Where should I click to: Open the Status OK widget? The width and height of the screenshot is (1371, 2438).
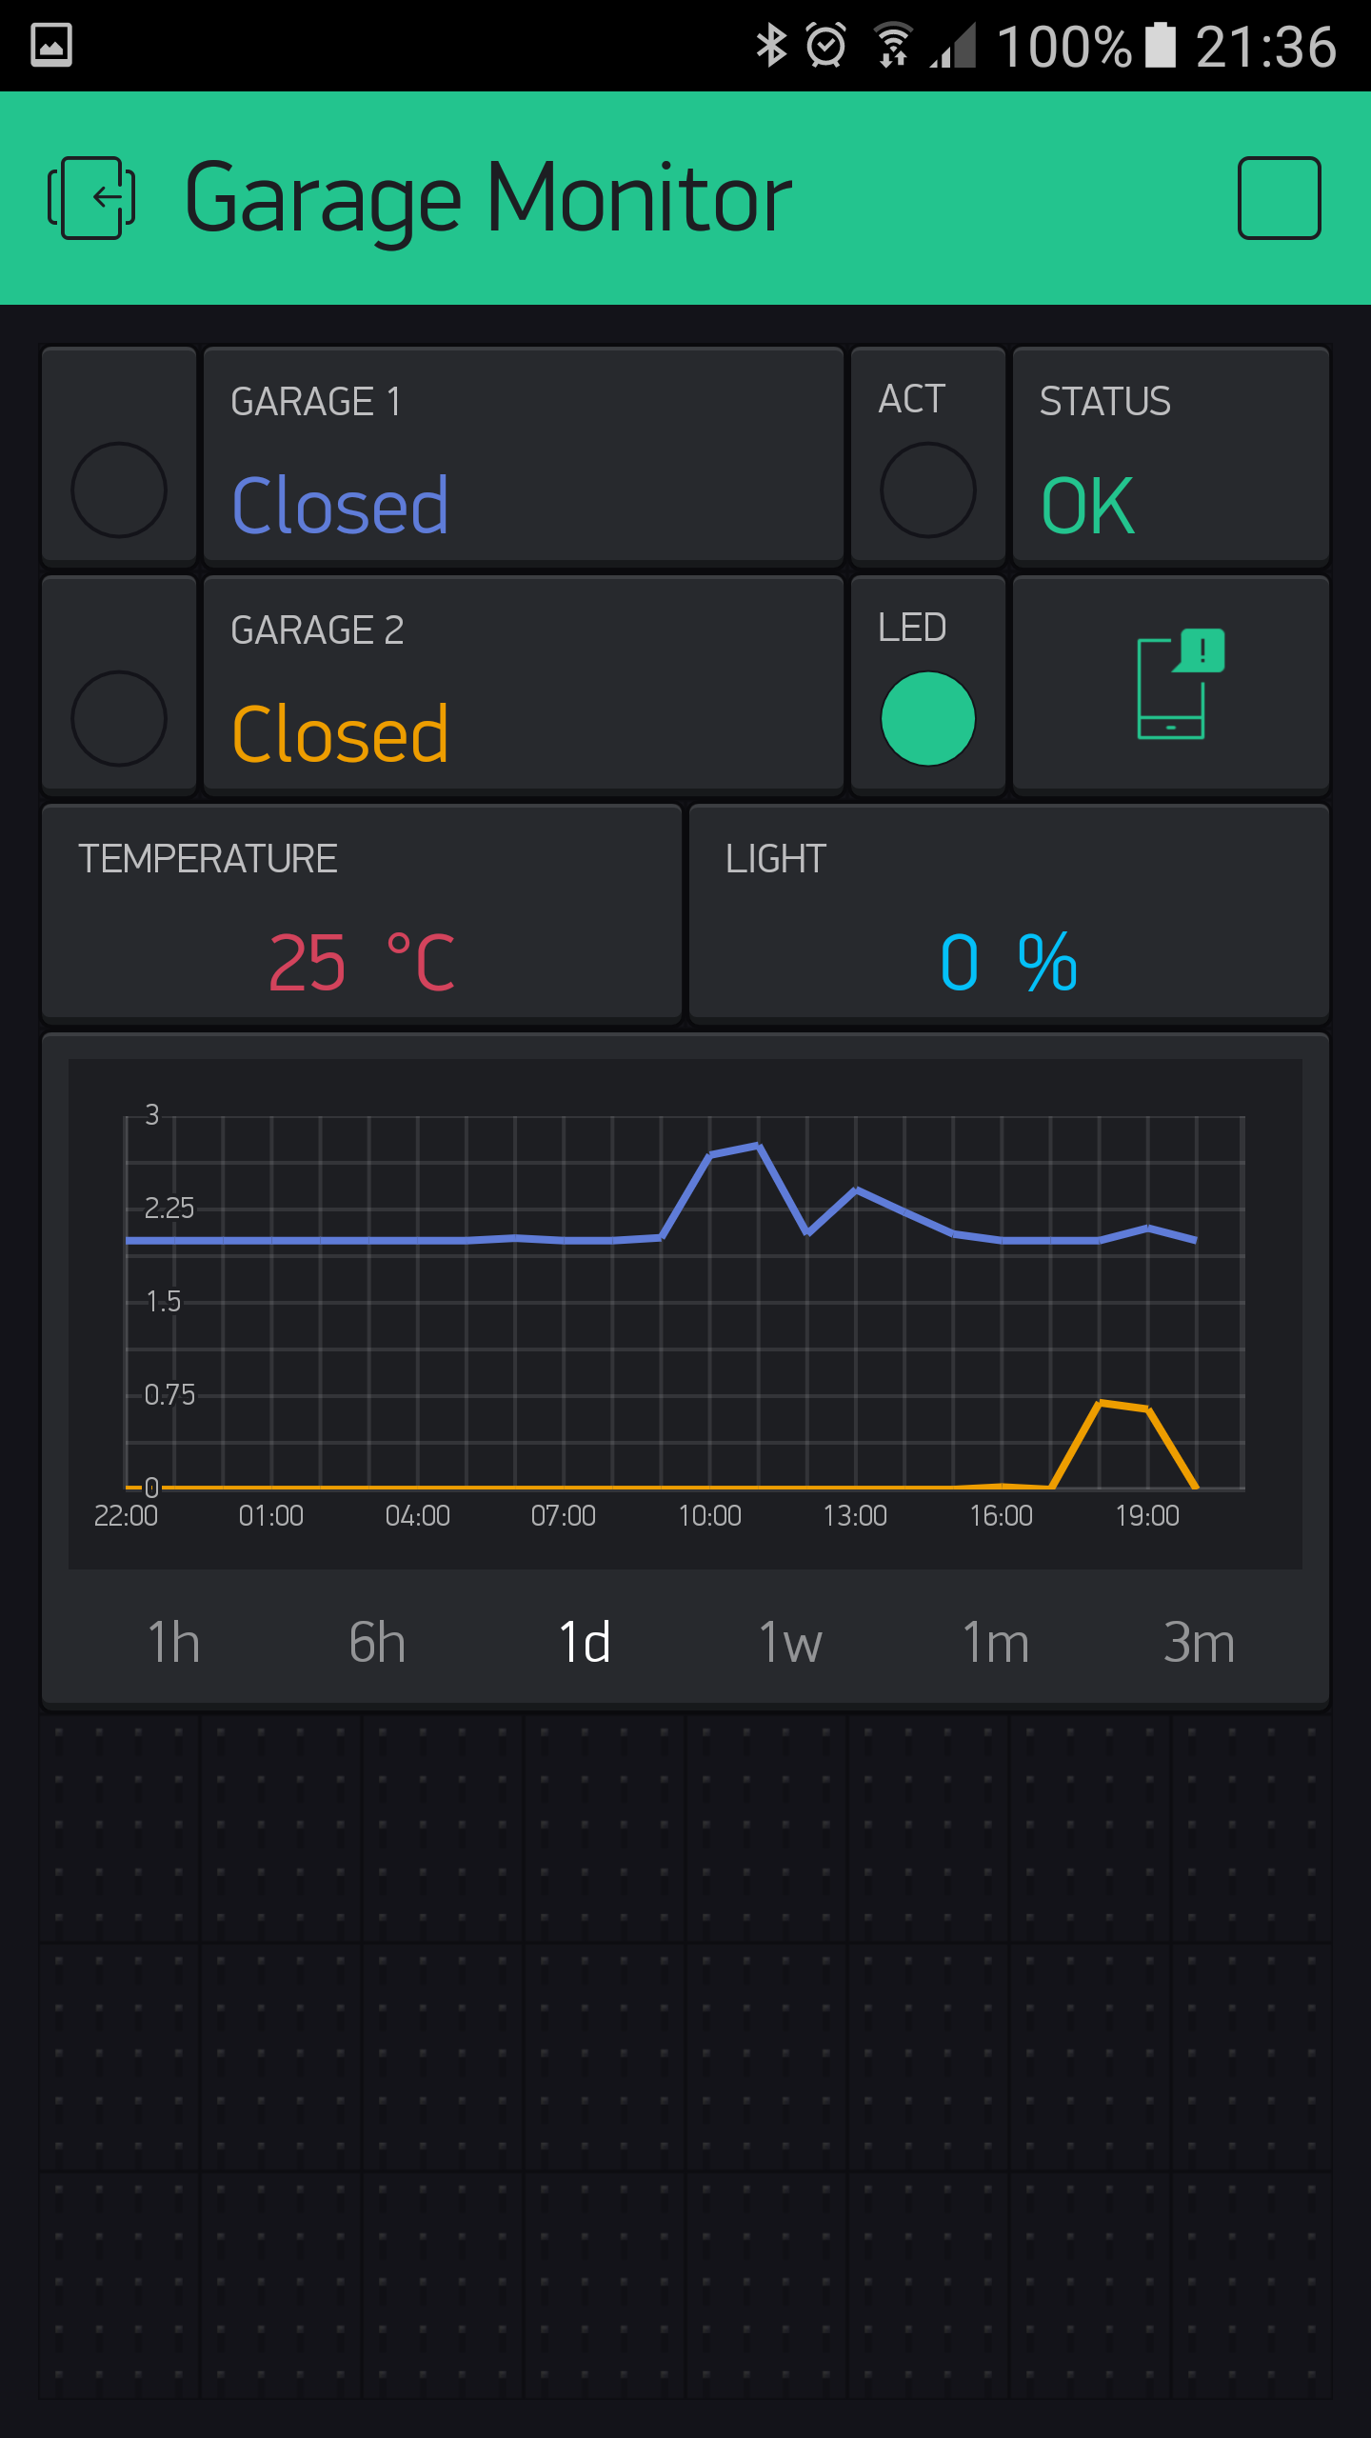(x=1170, y=457)
